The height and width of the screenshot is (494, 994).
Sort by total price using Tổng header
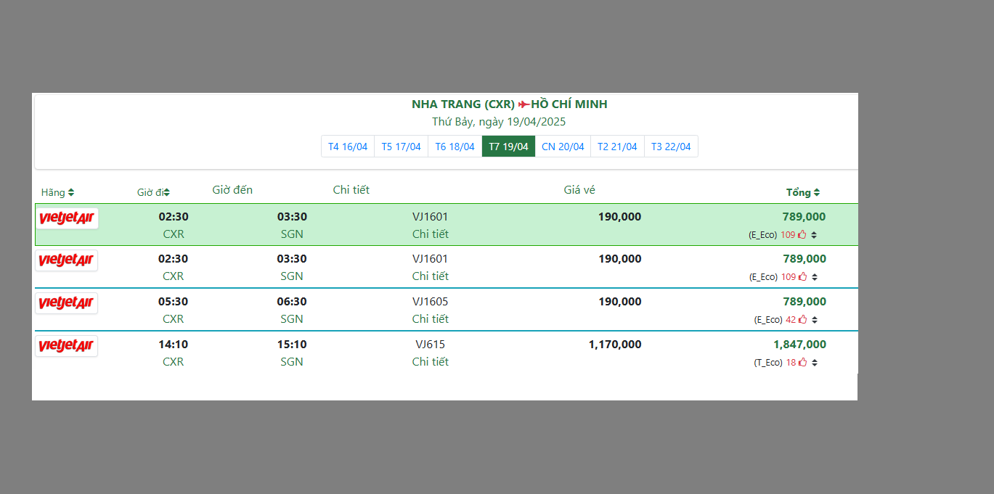pos(802,193)
